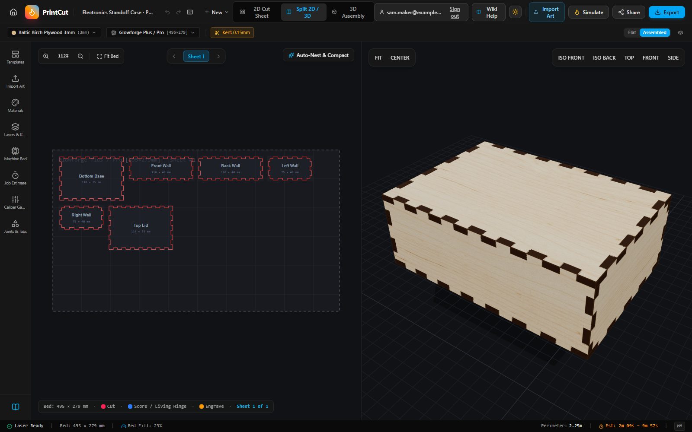Set camera to SIDE view
The height and width of the screenshot is (432, 692).
click(x=673, y=57)
